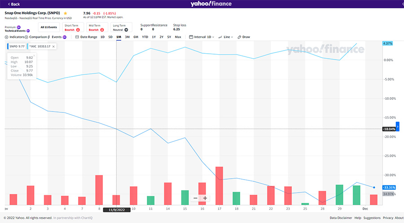Image resolution: width=404 pixels, height=223 pixels.
Task: Select the 2Y date range
Action: [162, 37]
